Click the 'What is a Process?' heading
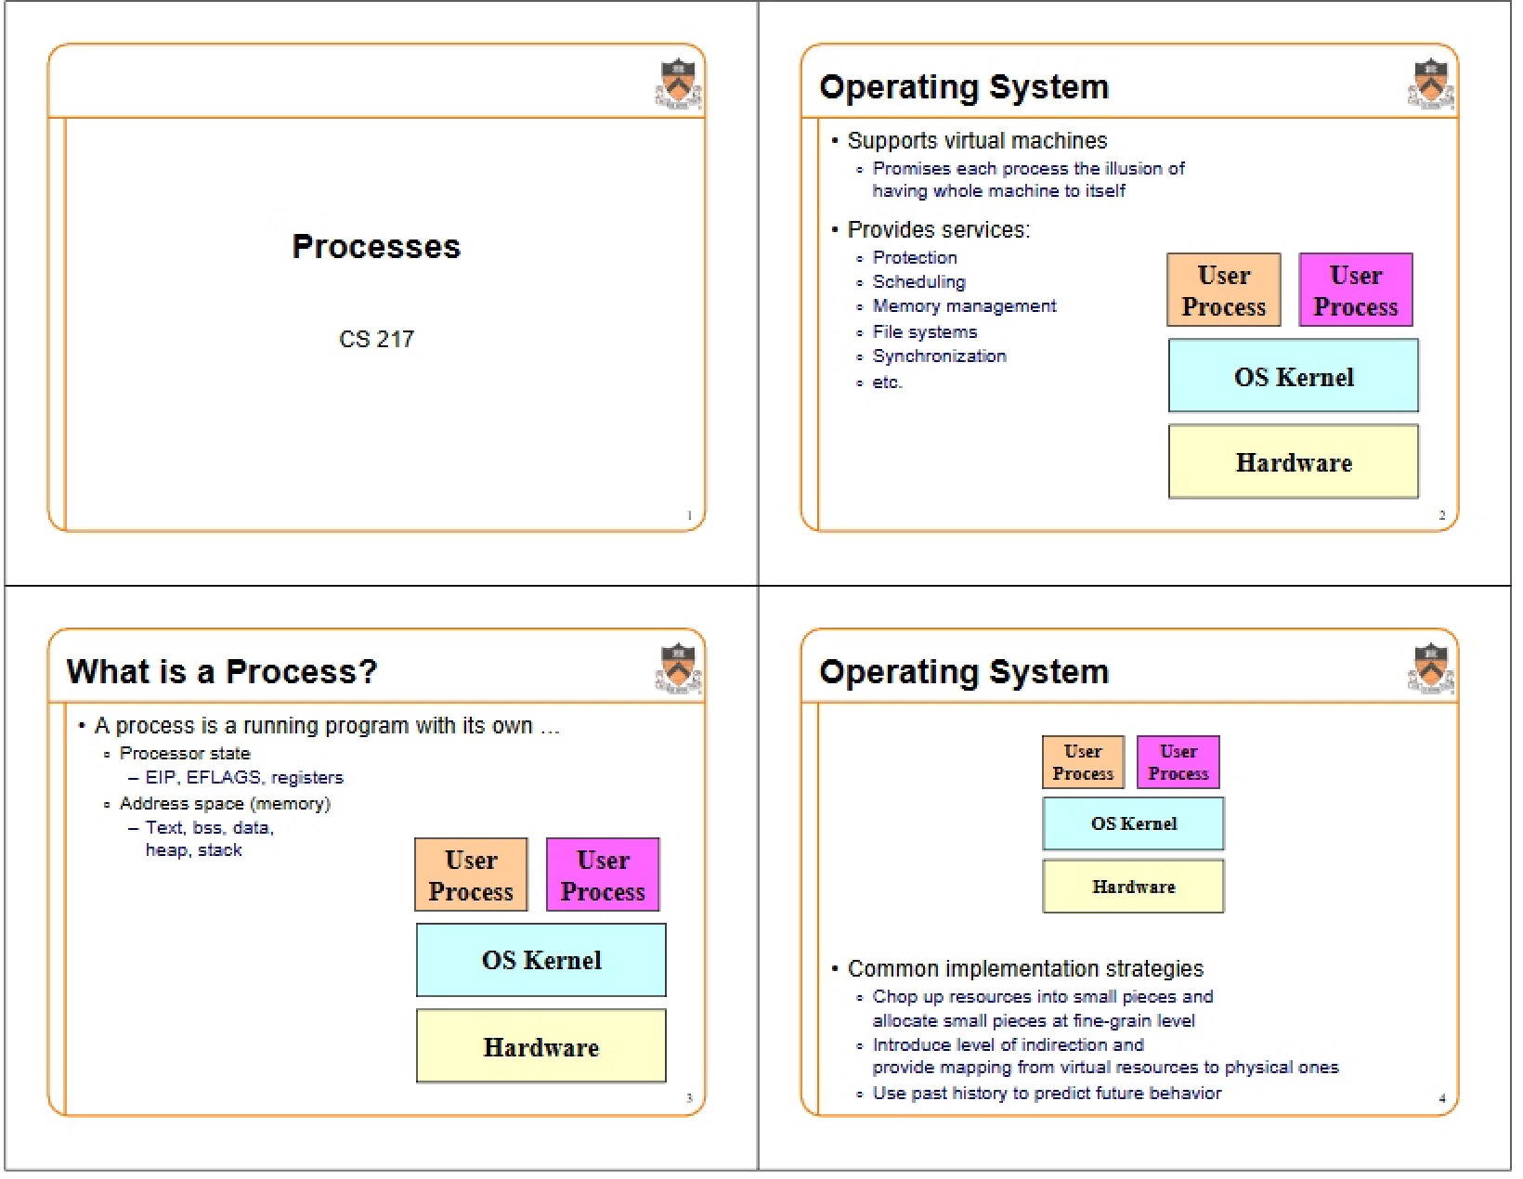Screen dimensions: 1523x1179 222,671
